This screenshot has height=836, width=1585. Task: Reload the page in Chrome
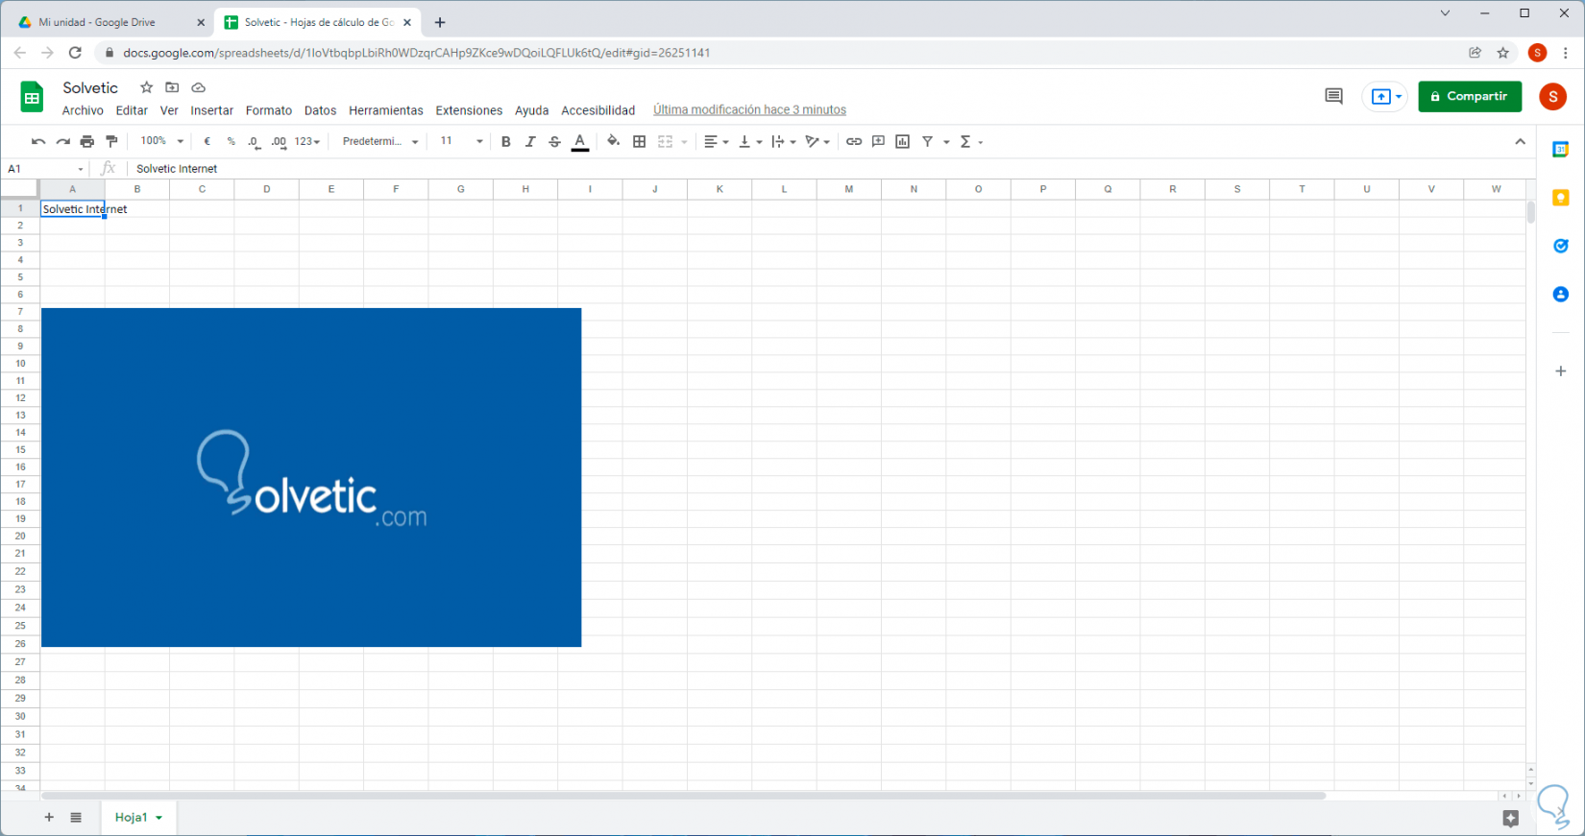coord(75,53)
